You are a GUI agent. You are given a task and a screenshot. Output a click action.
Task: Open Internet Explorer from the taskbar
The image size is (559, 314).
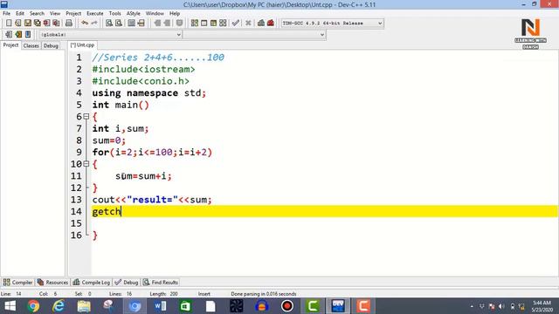59,306
